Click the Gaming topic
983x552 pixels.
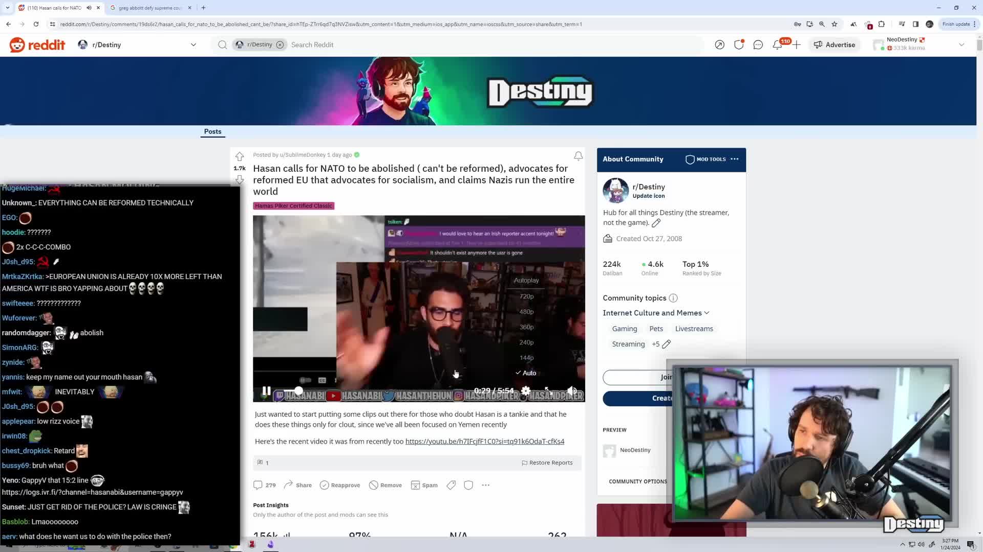click(625, 329)
